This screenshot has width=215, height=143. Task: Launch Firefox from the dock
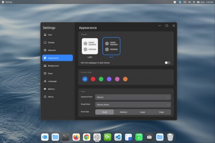(76, 137)
